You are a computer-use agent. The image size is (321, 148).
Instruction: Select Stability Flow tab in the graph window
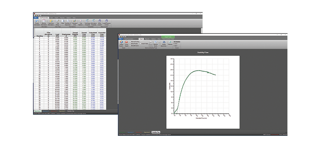(156, 132)
